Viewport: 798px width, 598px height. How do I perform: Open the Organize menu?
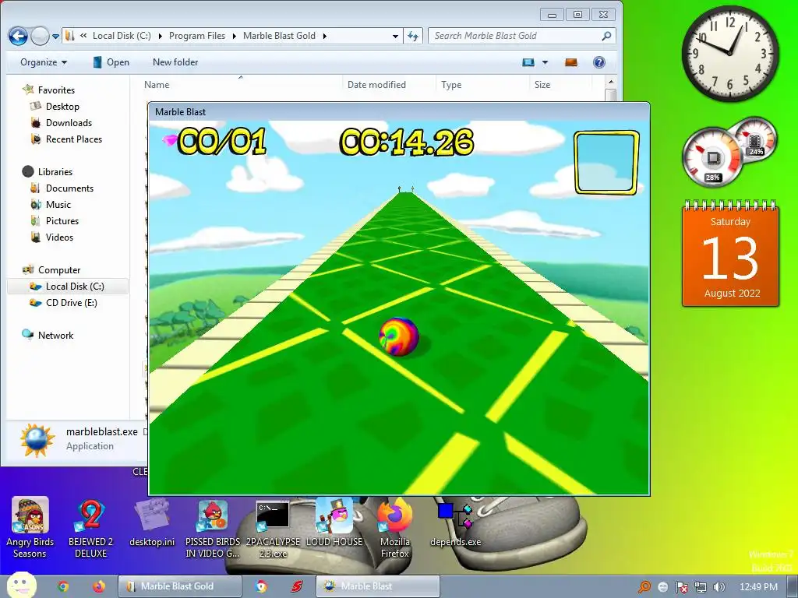[44, 62]
